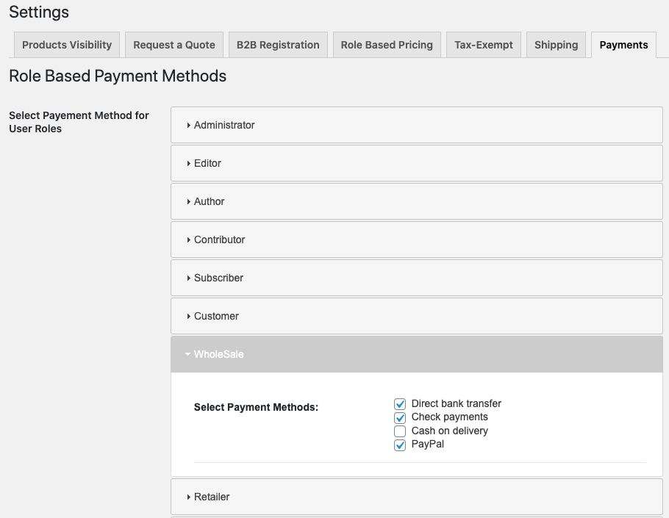Screen dimensions: 669x518
Task: Switch to the Role Based Pricing tab
Action: [387, 45]
